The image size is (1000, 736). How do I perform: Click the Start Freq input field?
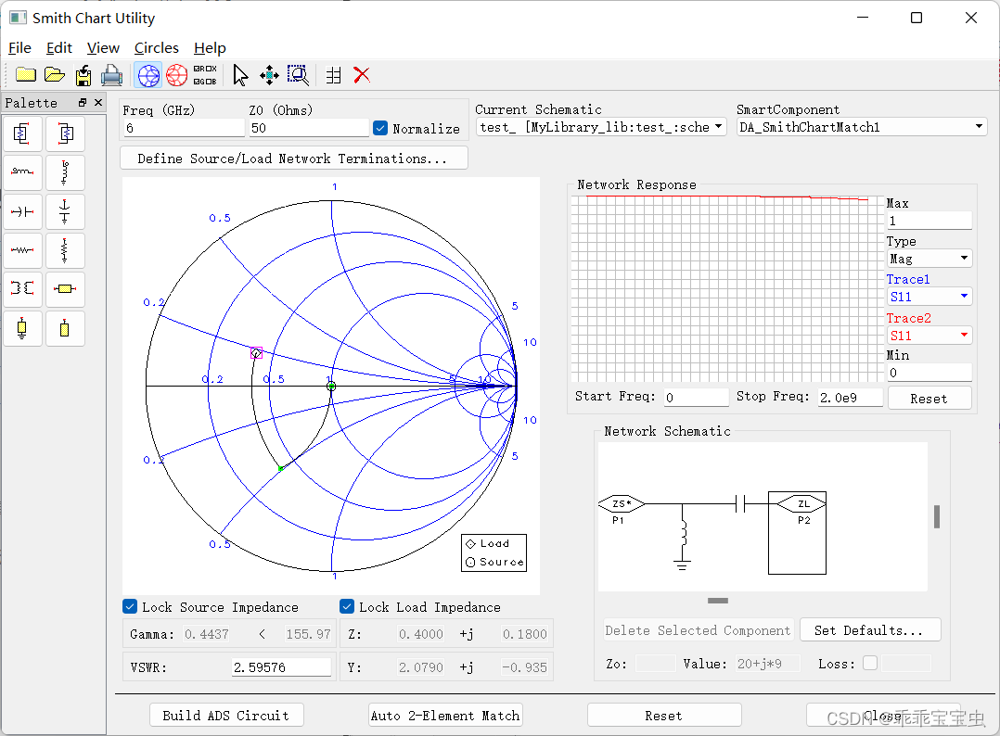696,397
